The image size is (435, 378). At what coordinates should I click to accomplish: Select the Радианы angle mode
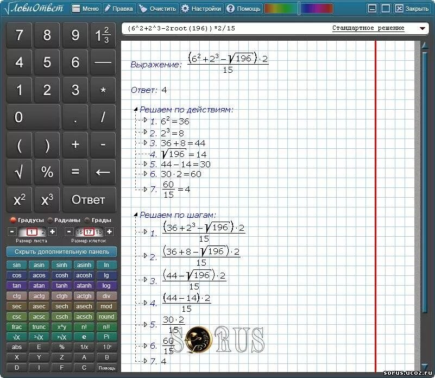[64, 220]
